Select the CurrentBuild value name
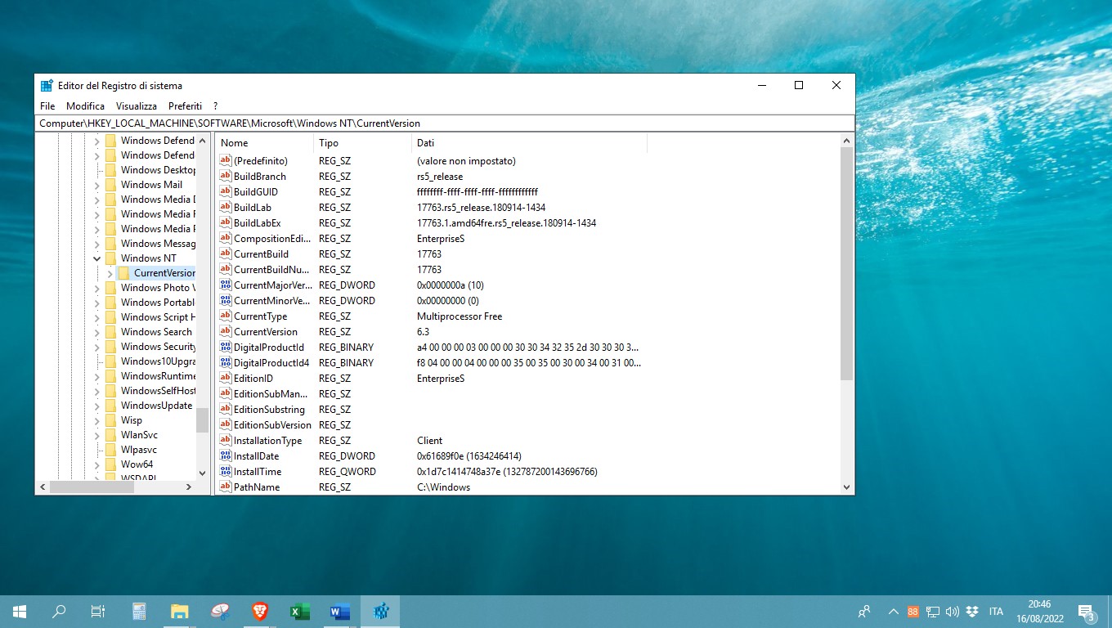The width and height of the screenshot is (1112, 628). [261, 254]
